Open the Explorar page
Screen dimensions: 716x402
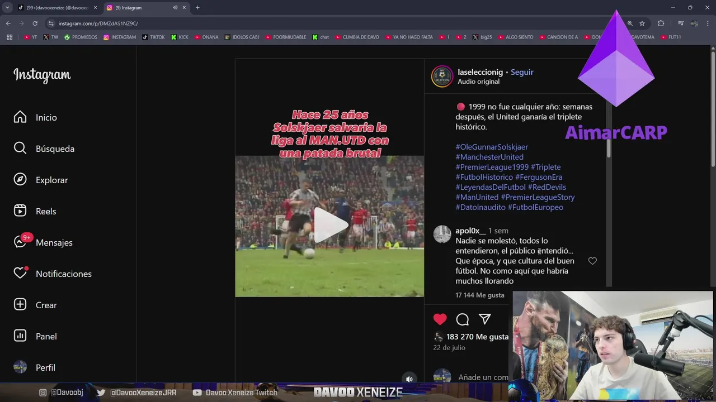[x=41, y=180]
